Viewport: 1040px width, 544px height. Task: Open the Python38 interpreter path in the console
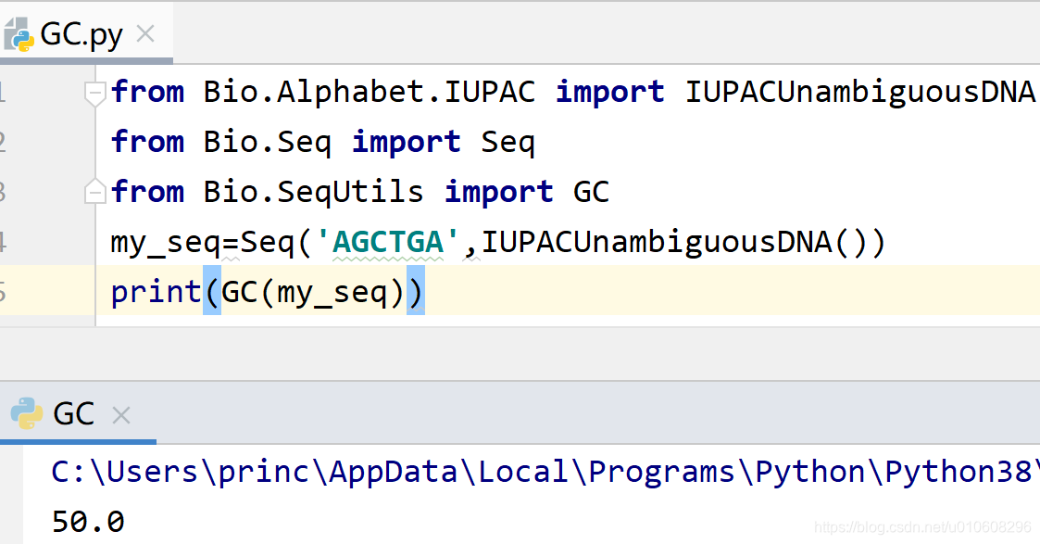(x=463, y=472)
